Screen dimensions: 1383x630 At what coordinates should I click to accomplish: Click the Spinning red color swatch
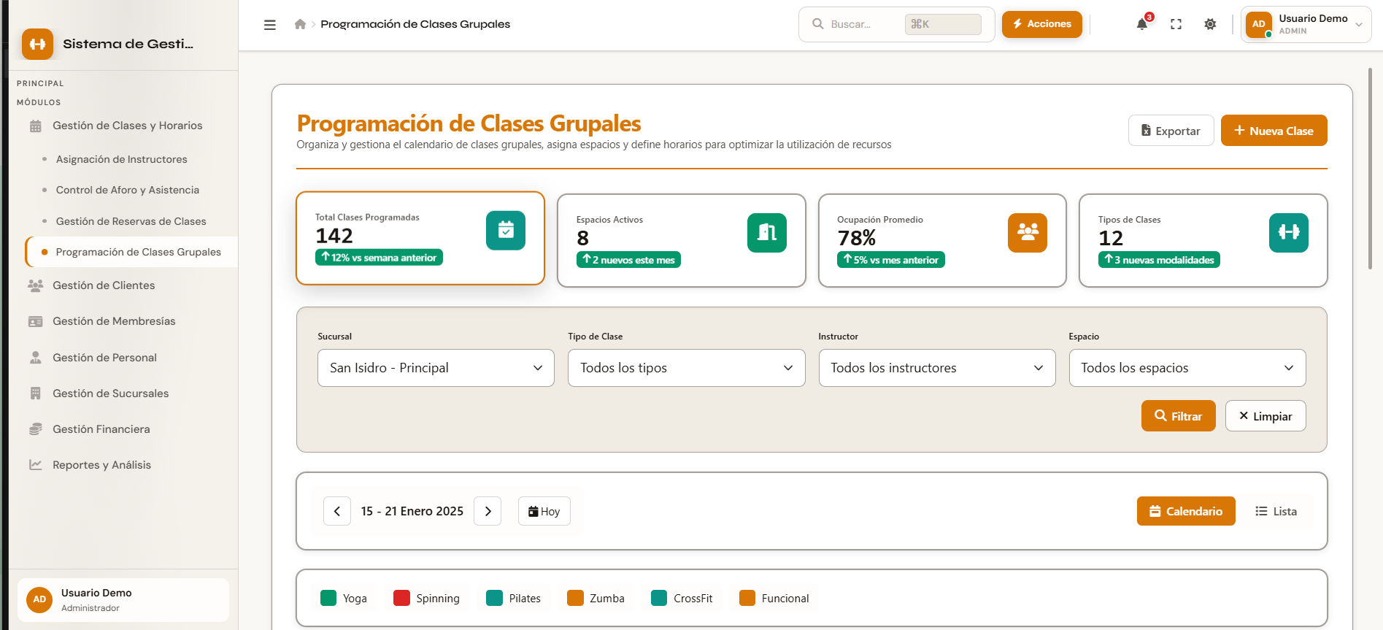[401, 598]
